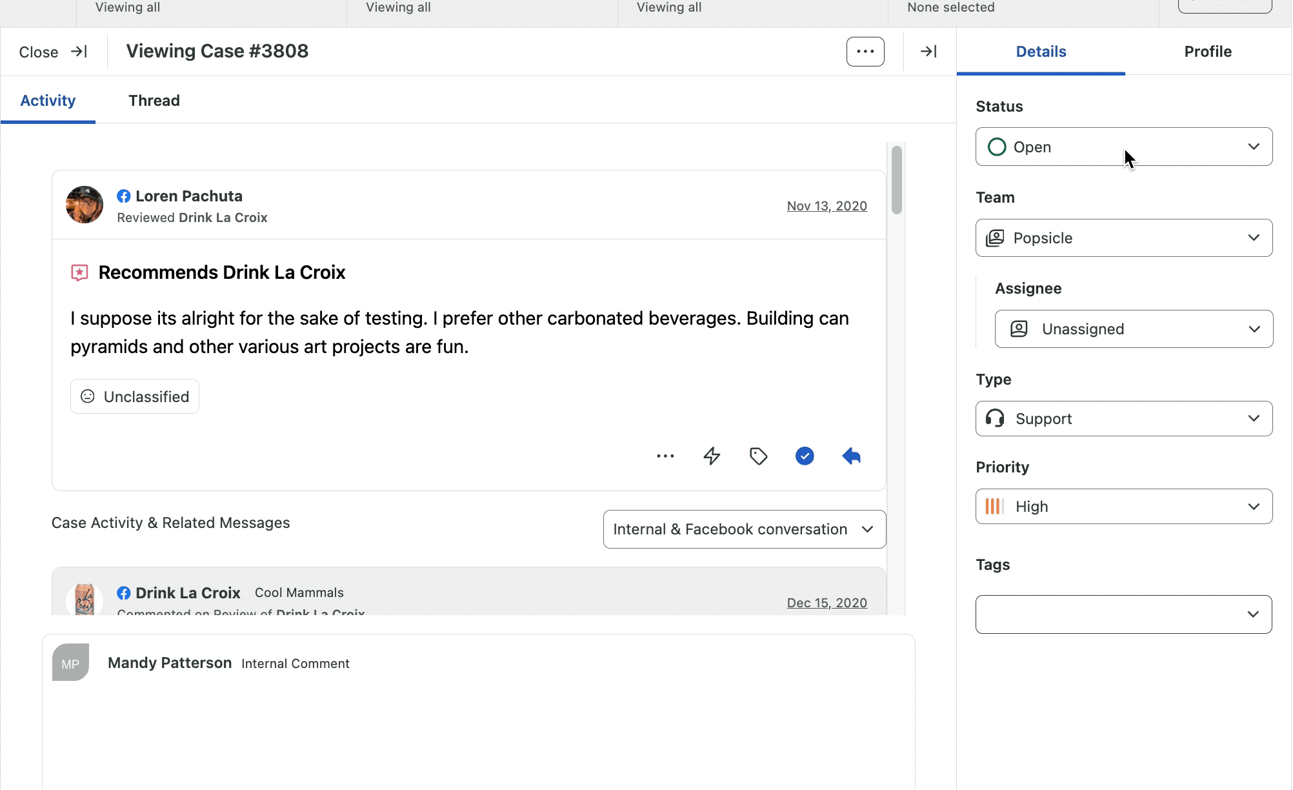
Task: Click the Viewing Case #3808 title
Action: [217, 51]
